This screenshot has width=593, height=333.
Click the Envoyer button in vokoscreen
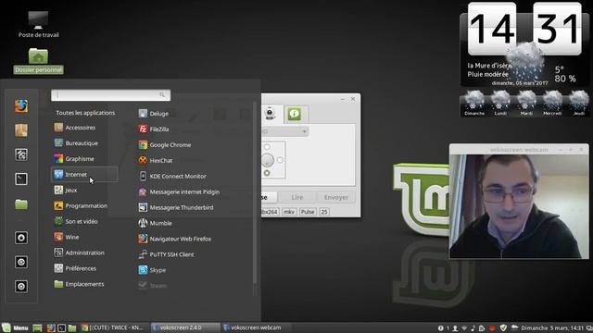point(335,197)
